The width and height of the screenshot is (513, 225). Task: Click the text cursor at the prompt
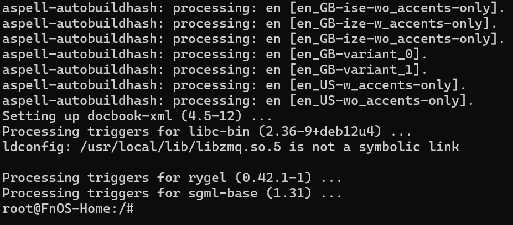(x=142, y=209)
